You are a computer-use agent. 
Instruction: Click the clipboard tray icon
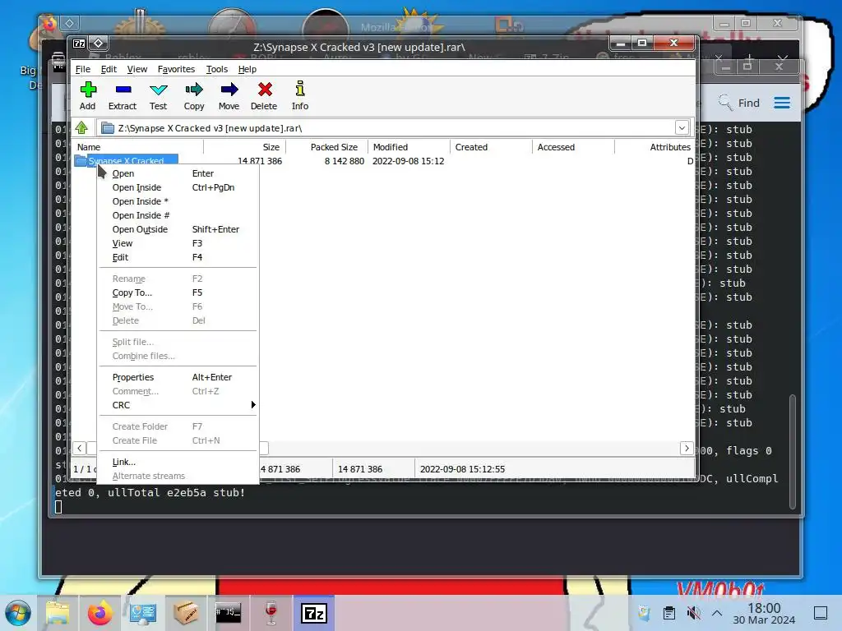[669, 613]
